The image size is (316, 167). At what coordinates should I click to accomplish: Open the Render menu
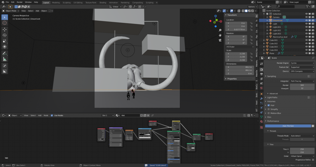(x=20, y=2)
